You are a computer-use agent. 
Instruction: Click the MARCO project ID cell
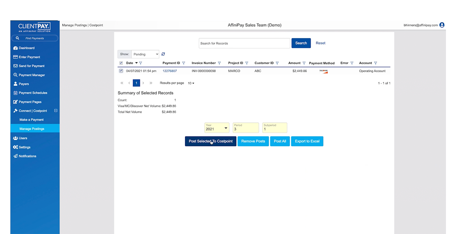[x=234, y=71]
